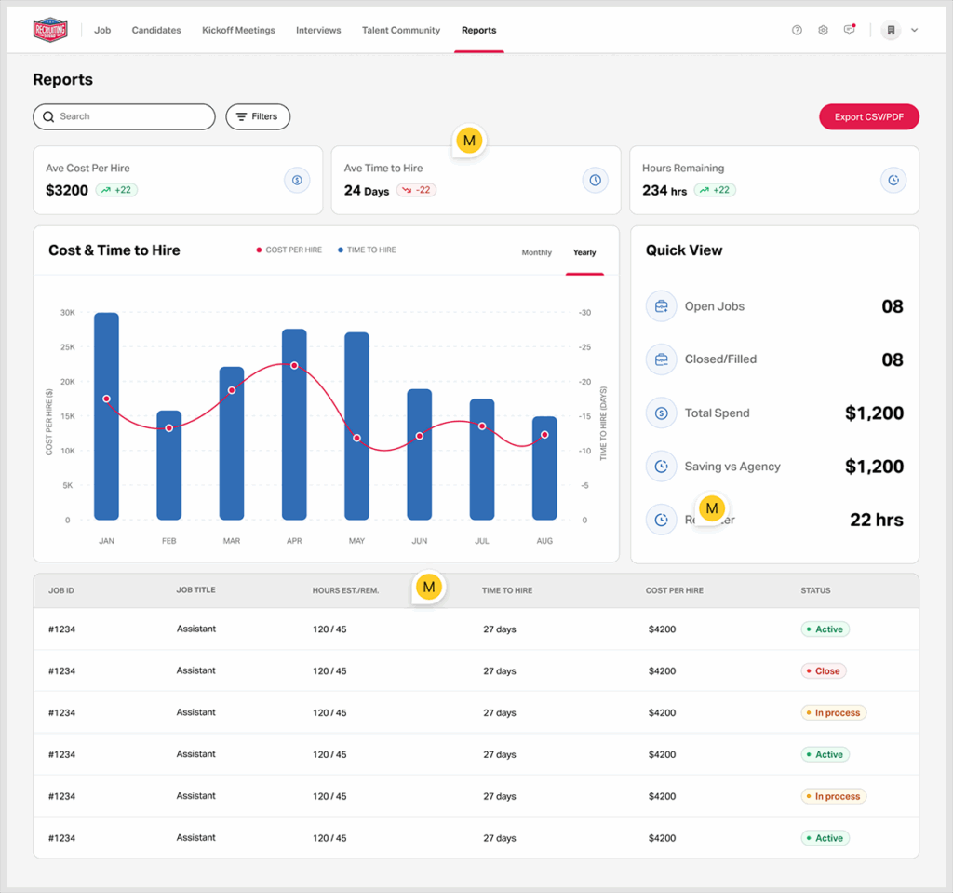Click inside the Search field
Screen dimensions: 953x893
click(x=124, y=116)
